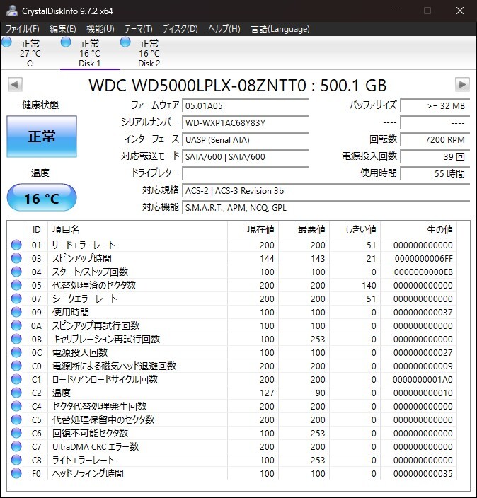The image size is (477, 498).
Task: Open the 言語(Language) menu
Action: pos(280,29)
